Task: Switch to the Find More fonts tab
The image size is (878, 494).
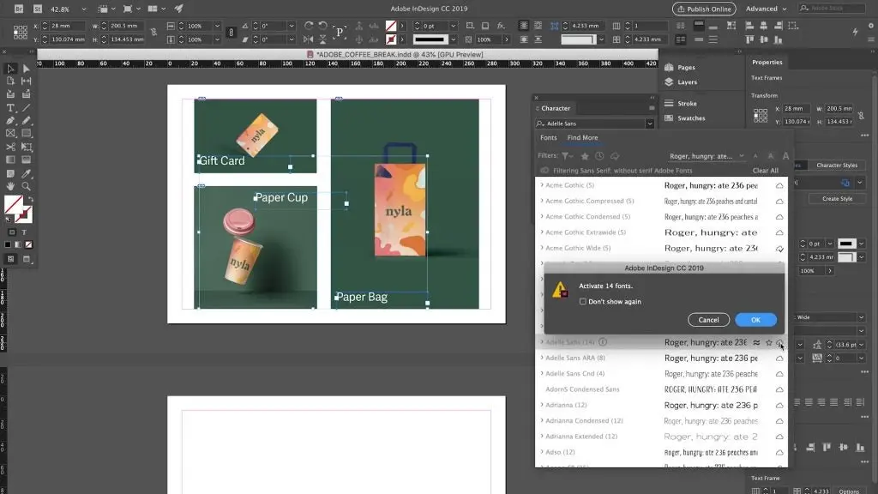Action: (x=583, y=138)
